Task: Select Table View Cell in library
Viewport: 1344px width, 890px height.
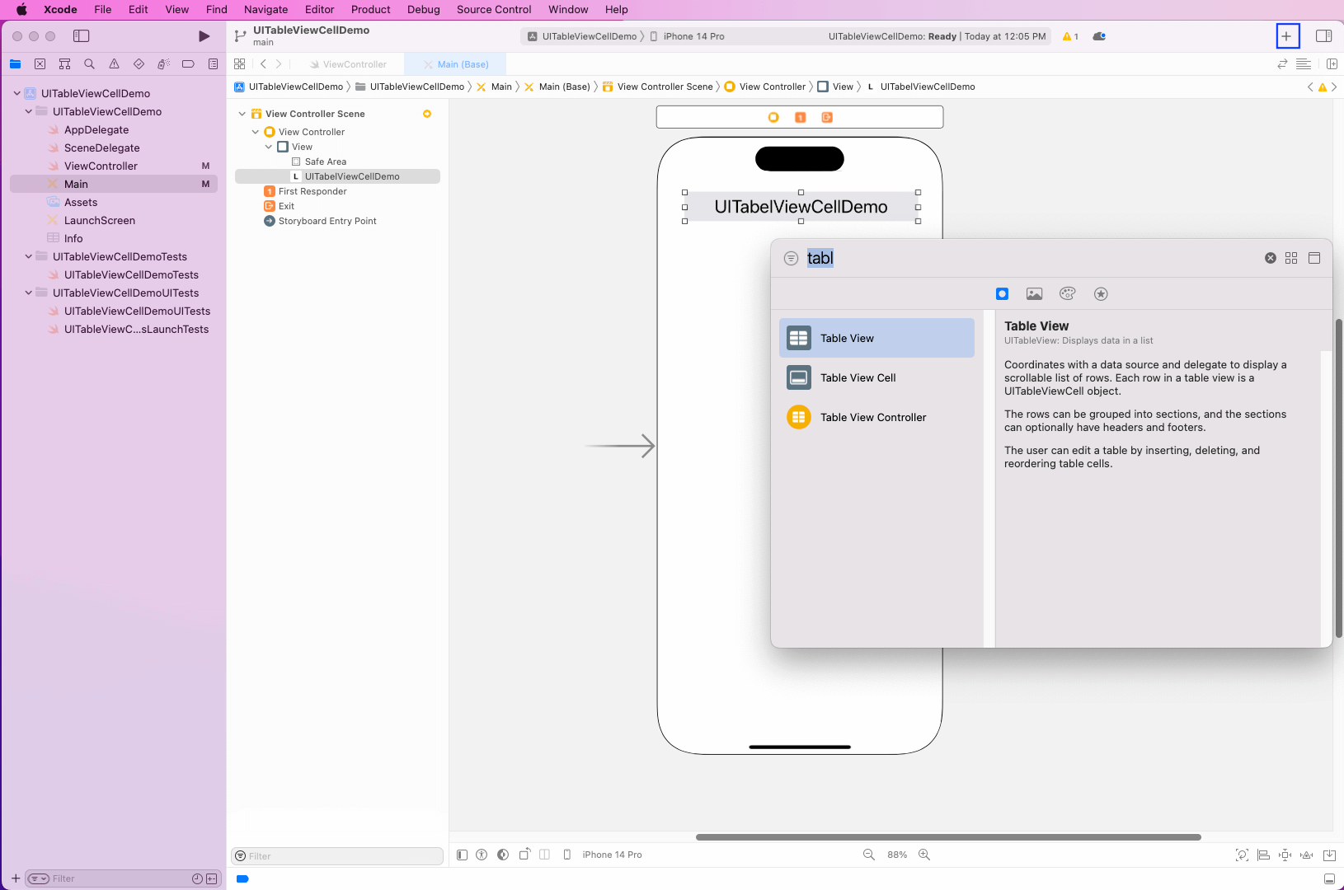Action: click(x=858, y=377)
